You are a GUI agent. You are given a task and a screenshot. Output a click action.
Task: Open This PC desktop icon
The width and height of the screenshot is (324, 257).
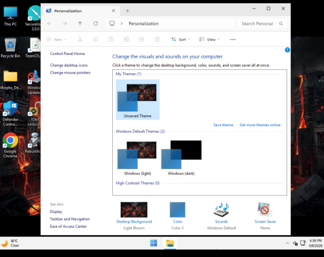10,16
